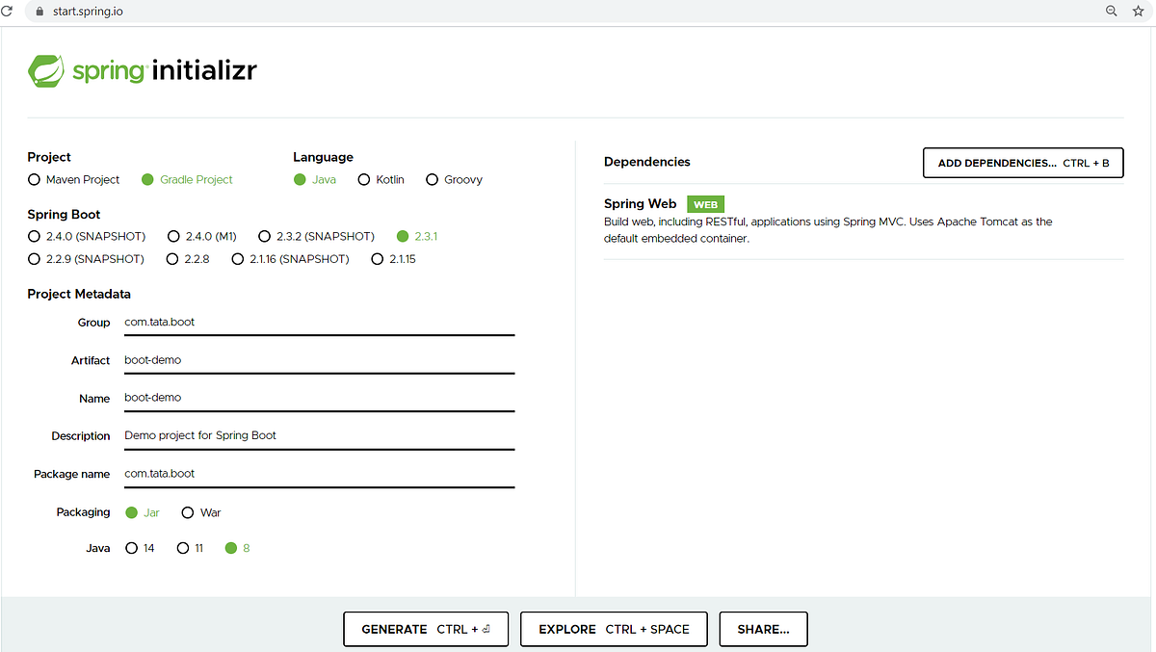Click the GENERATE button

pos(426,629)
